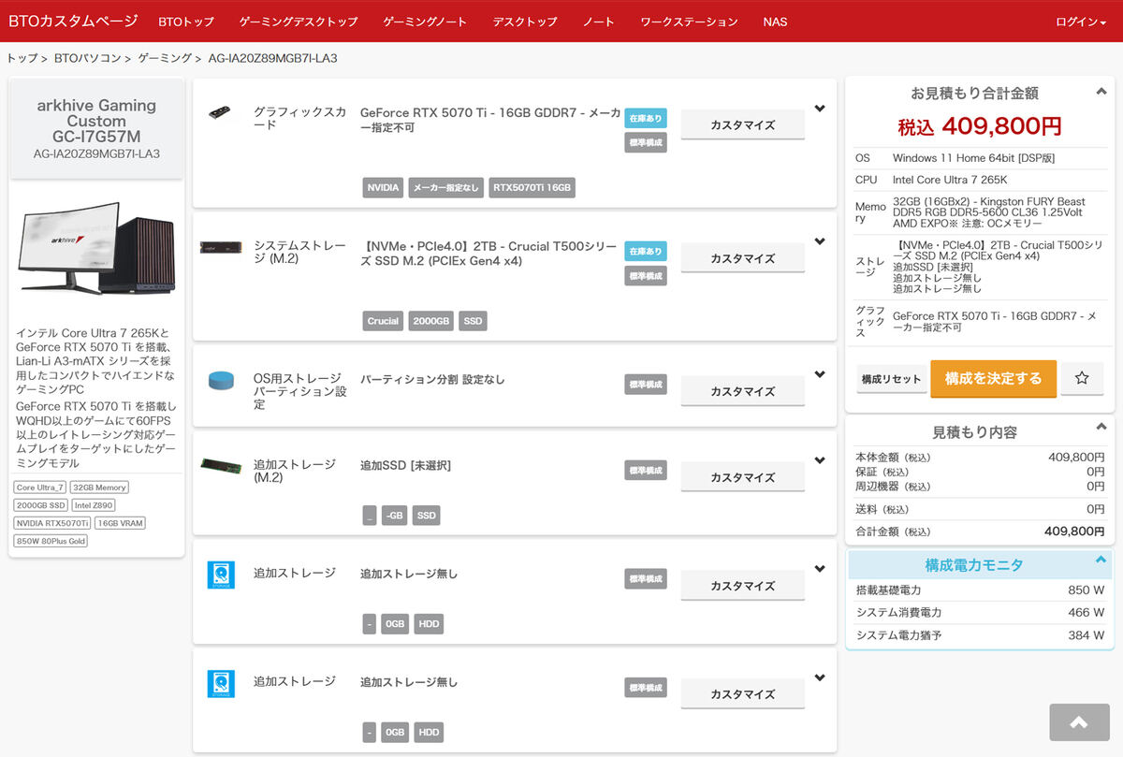Go to トップ breadcrumb link

(22, 58)
